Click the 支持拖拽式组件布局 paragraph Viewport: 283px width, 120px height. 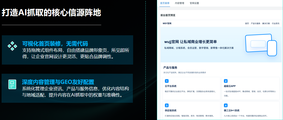click(x=76, y=53)
